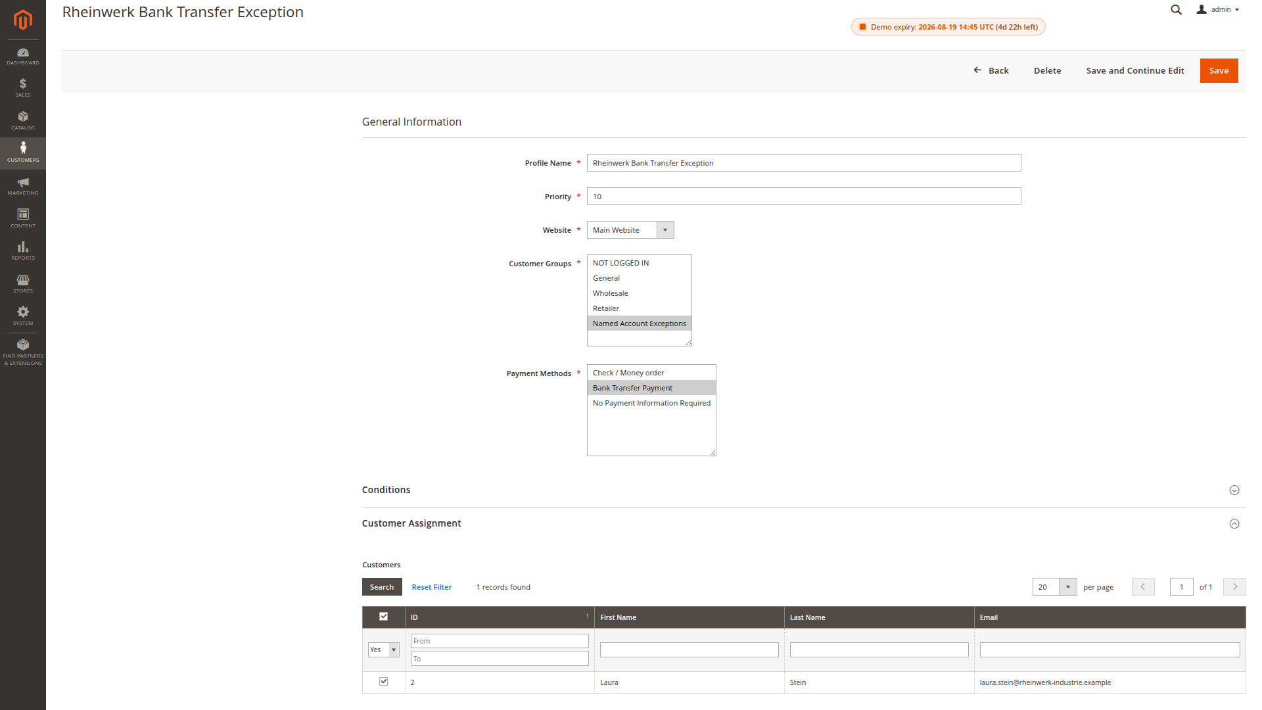Click the ID To filter field
Viewport: 1262px width, 710px height.
500,659
